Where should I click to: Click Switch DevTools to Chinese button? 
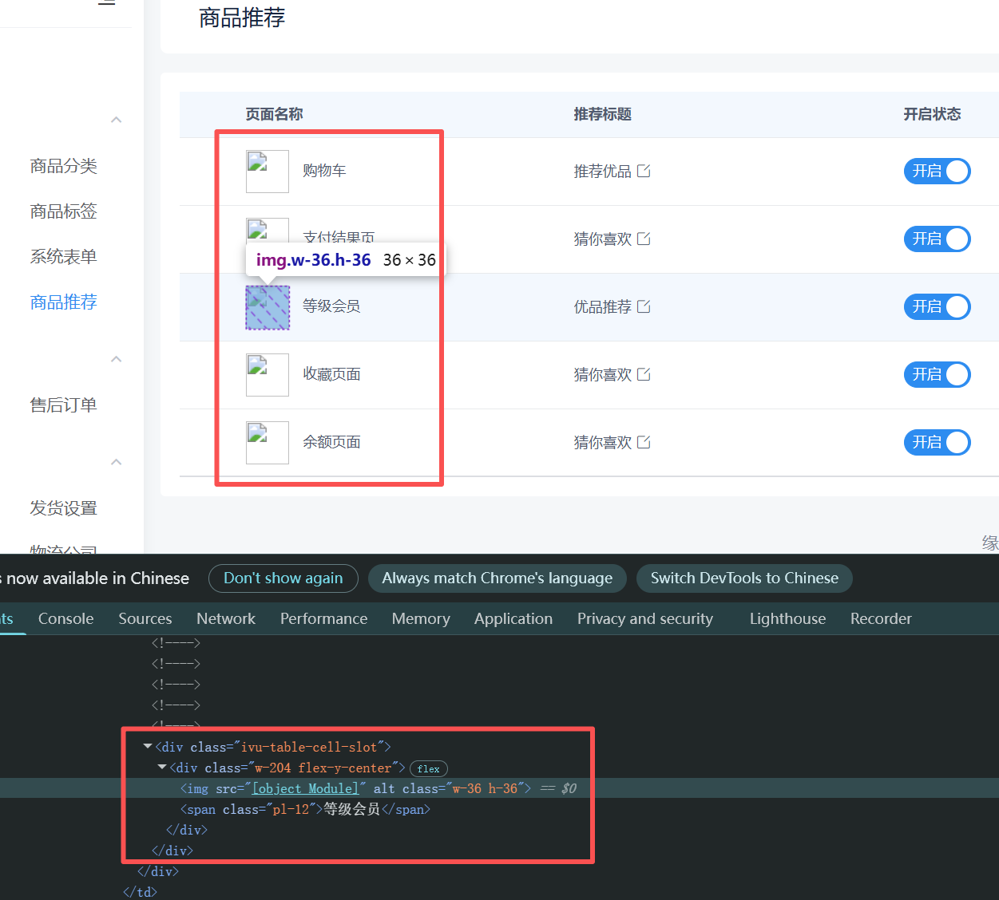[x=743, y=578]
